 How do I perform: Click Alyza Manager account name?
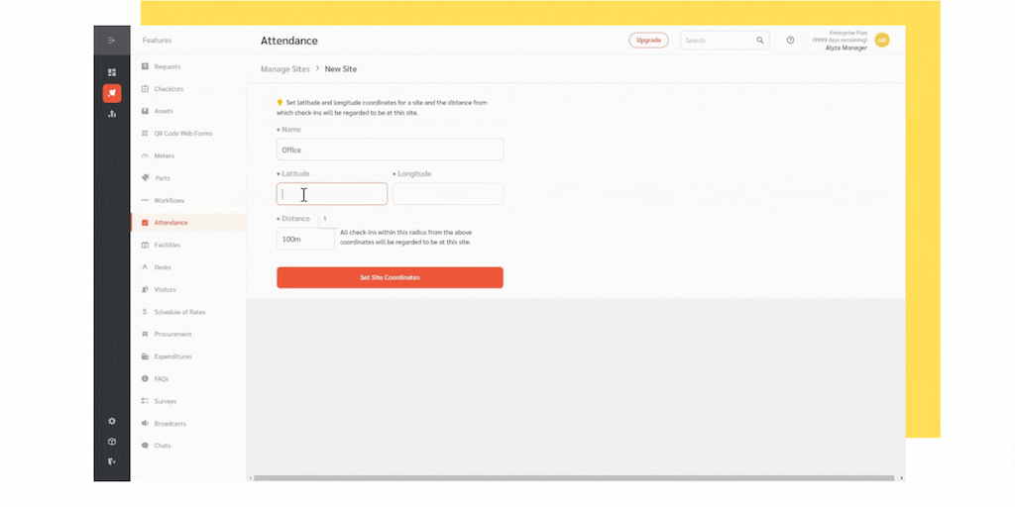pos(846,48)
